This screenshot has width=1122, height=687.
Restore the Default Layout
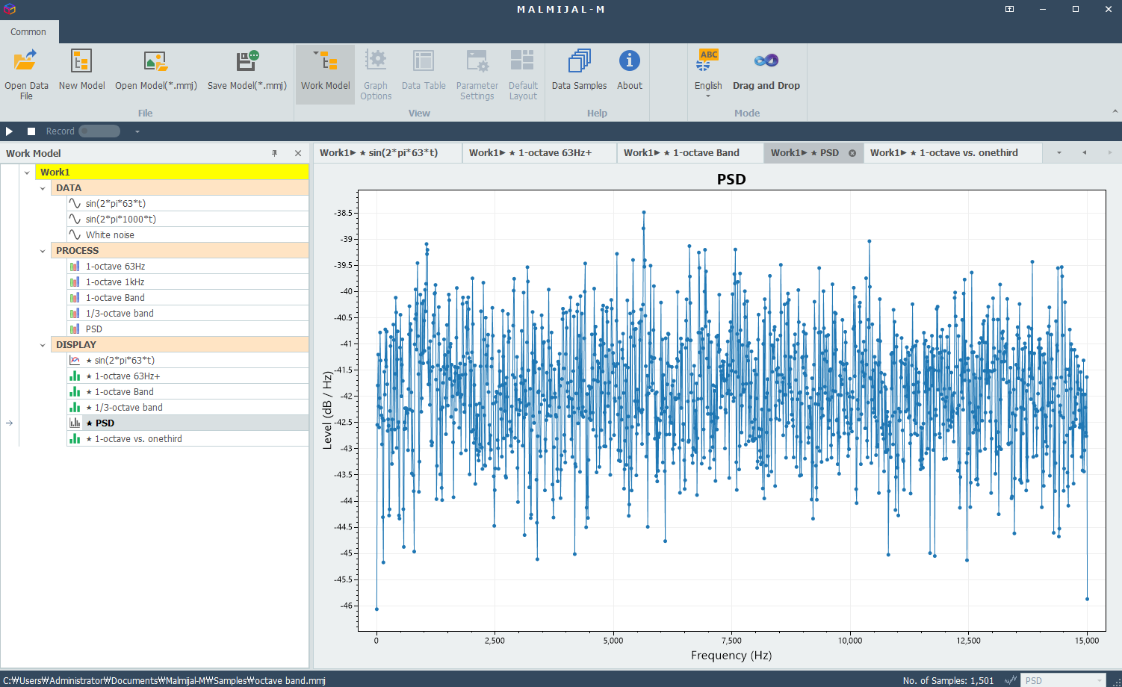coord(523,73)
